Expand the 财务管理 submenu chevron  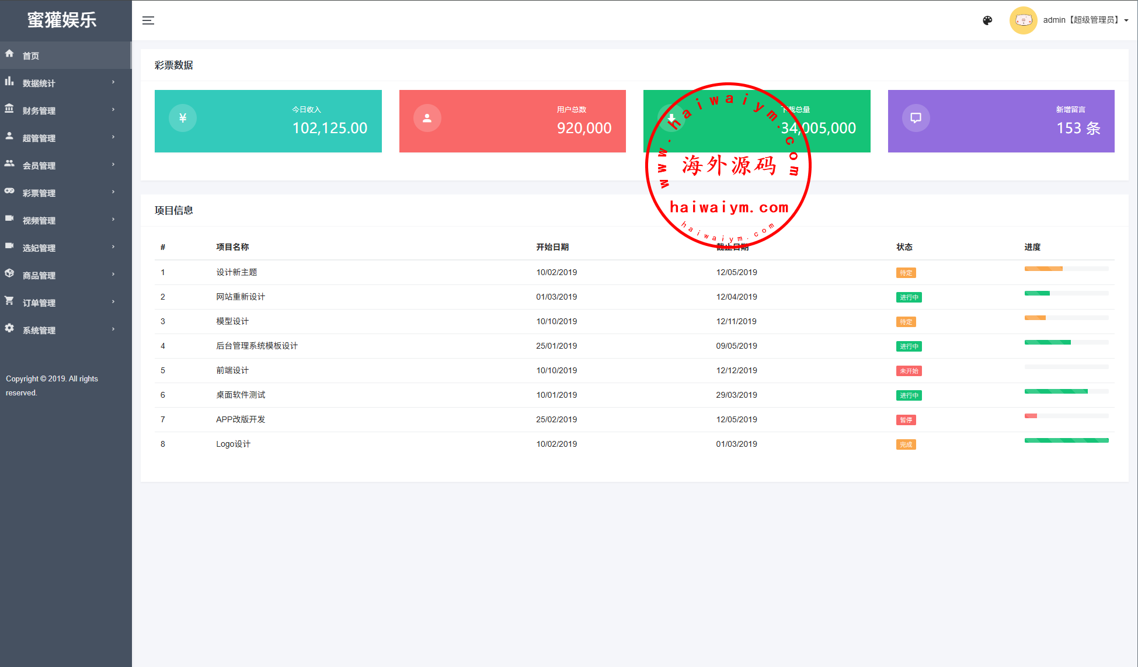tap(113, 110)
